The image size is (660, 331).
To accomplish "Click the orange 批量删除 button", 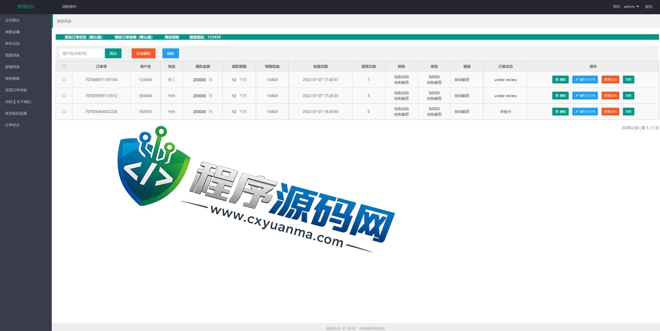I will tap(144, 54).
